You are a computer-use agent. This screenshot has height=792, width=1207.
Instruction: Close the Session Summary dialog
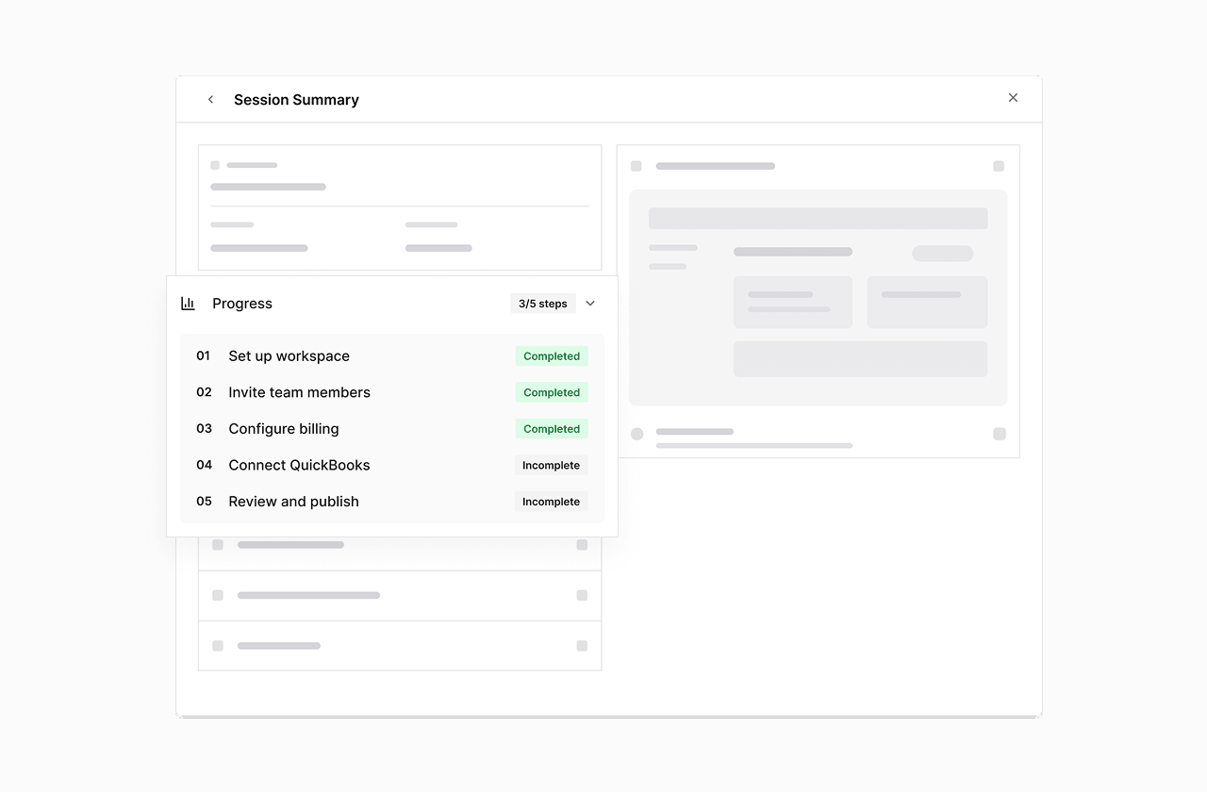tap(1013, 98)
